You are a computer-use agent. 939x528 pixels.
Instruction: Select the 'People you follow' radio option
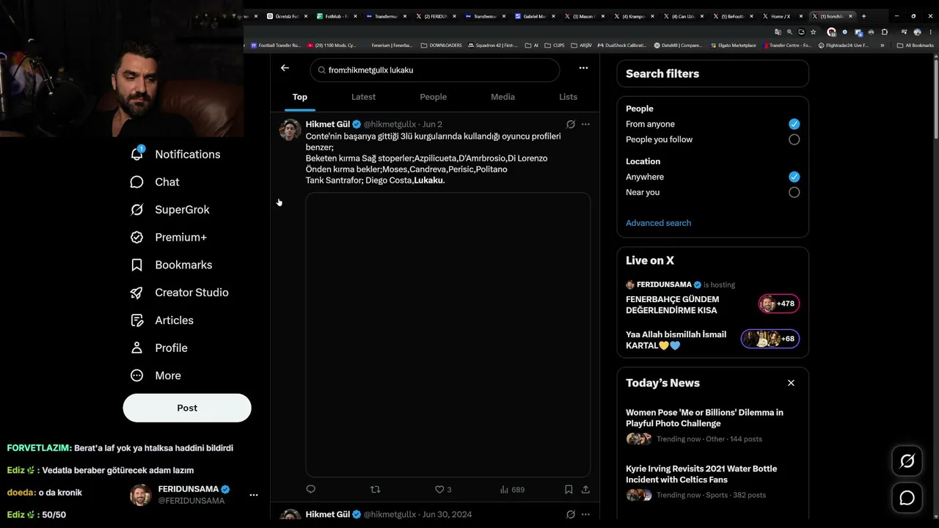[x=794, y=139]
